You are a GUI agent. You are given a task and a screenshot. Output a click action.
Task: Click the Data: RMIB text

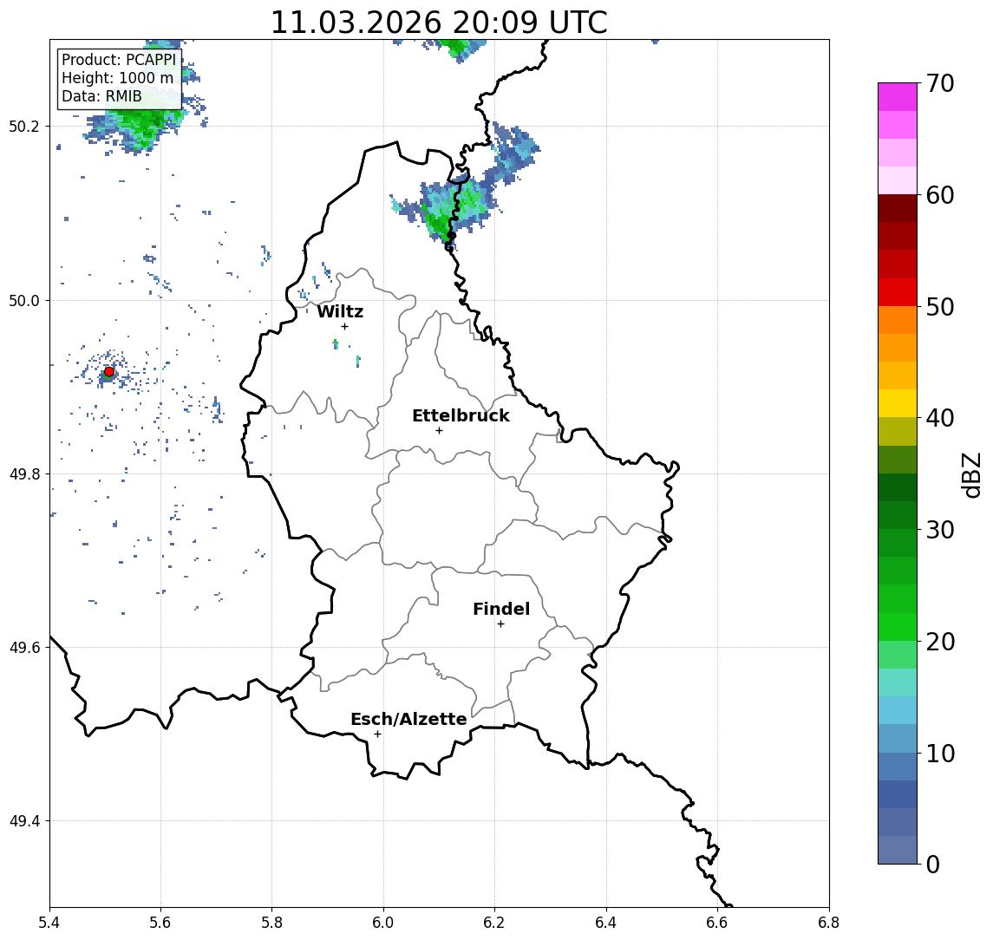[101, 96]
